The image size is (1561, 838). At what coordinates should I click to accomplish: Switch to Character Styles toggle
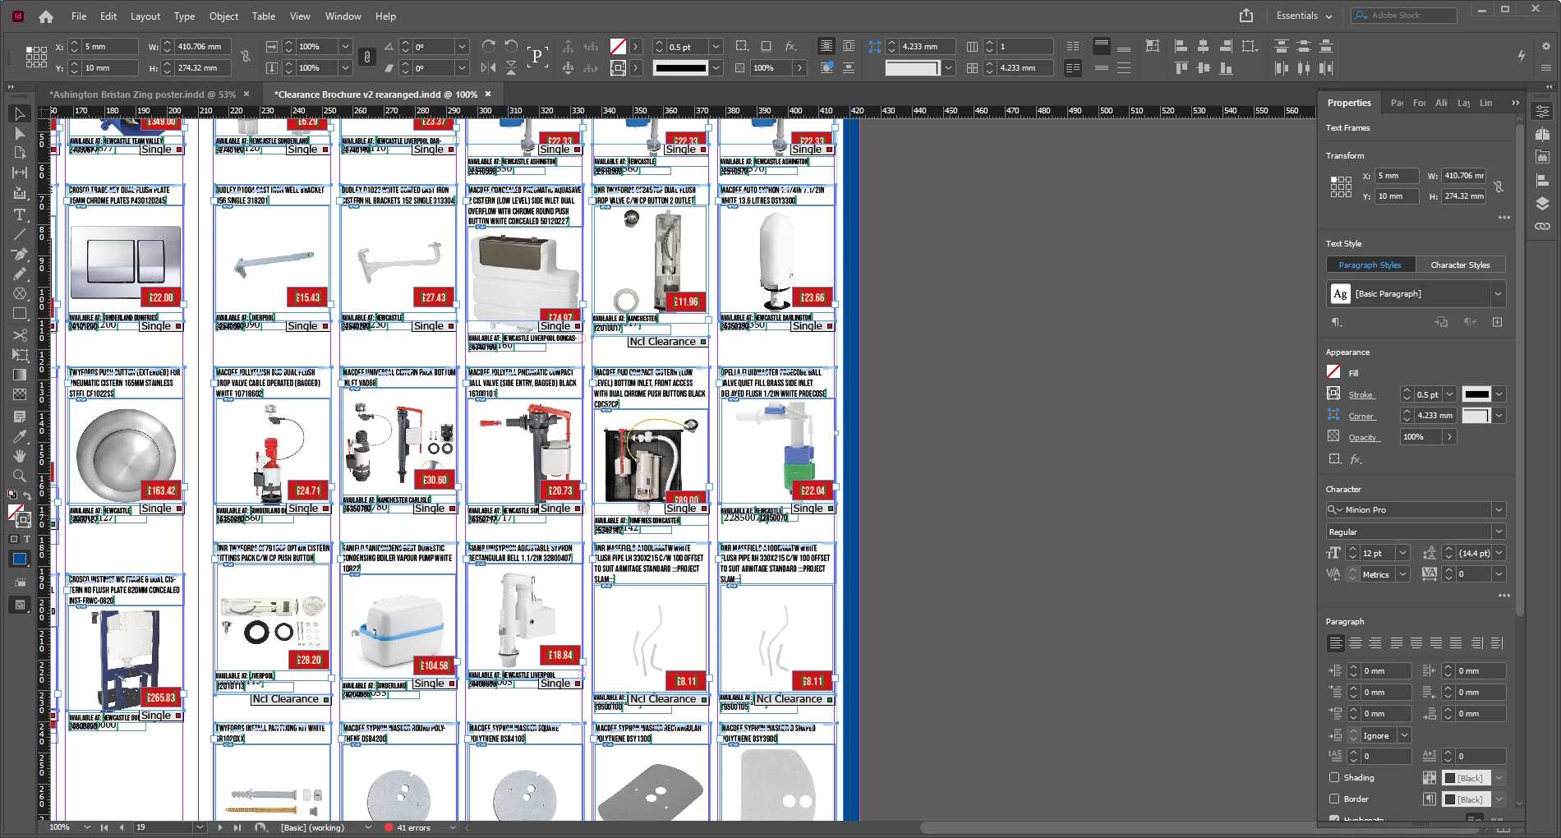point(1460,265)
